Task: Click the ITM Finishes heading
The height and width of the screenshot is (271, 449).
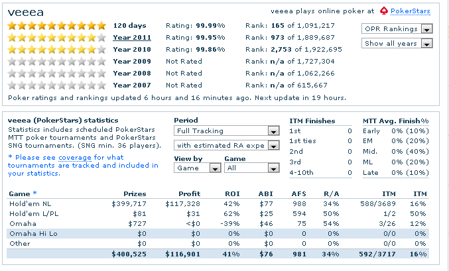Action: 312,121
